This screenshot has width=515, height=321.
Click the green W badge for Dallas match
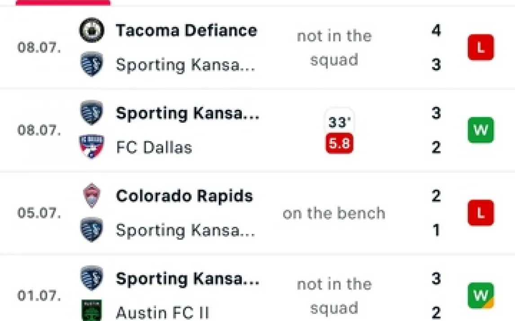(x=480, y=130)
